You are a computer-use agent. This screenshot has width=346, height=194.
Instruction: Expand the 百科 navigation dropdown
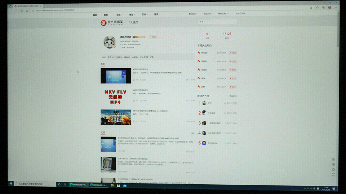pyautogui.click(x=145, y=14)
